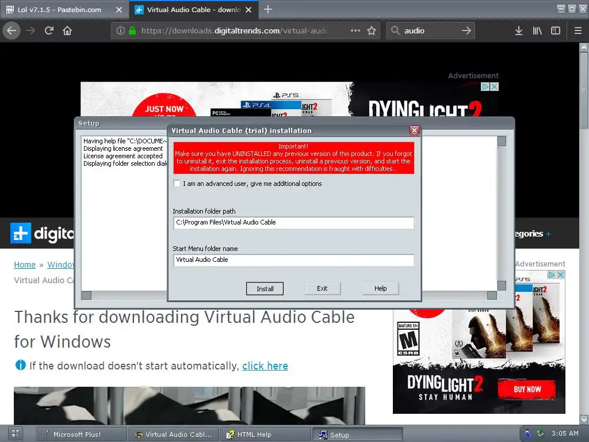Submit the search with the arrow icon

click(466, 31)
